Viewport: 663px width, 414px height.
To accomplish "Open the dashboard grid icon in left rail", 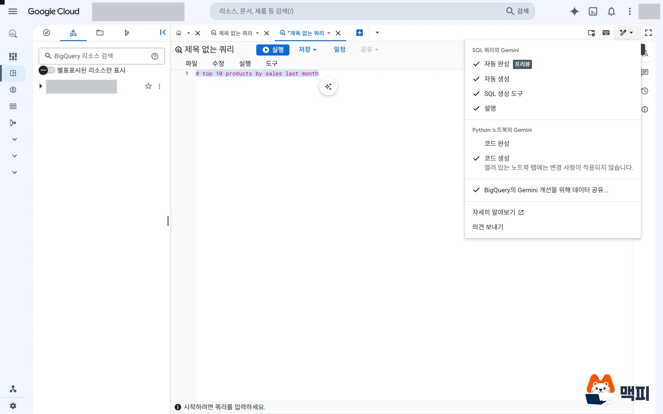I will pos(13,56).
